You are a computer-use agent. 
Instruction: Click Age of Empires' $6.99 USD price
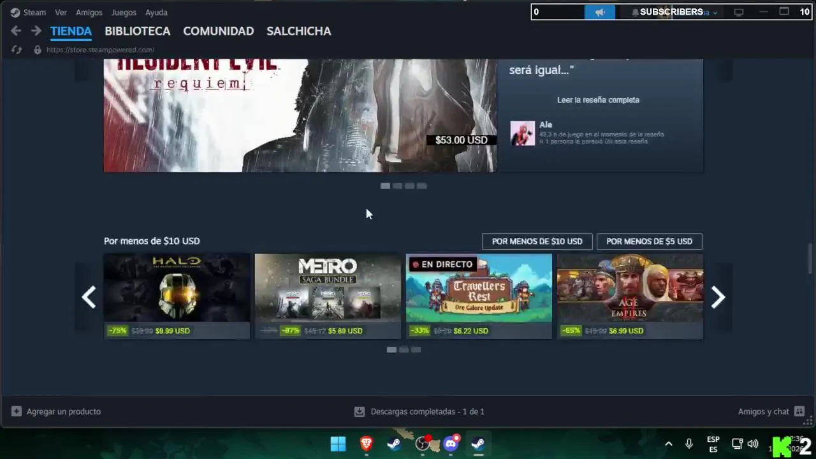(x=626, y=331)
